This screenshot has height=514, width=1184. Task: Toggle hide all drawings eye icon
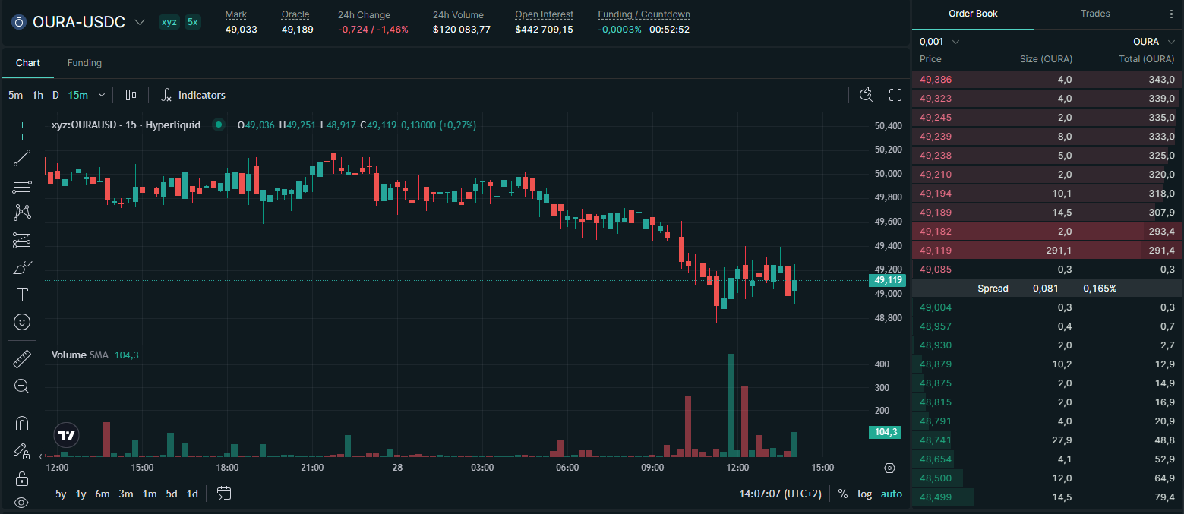tap(22, 502)
